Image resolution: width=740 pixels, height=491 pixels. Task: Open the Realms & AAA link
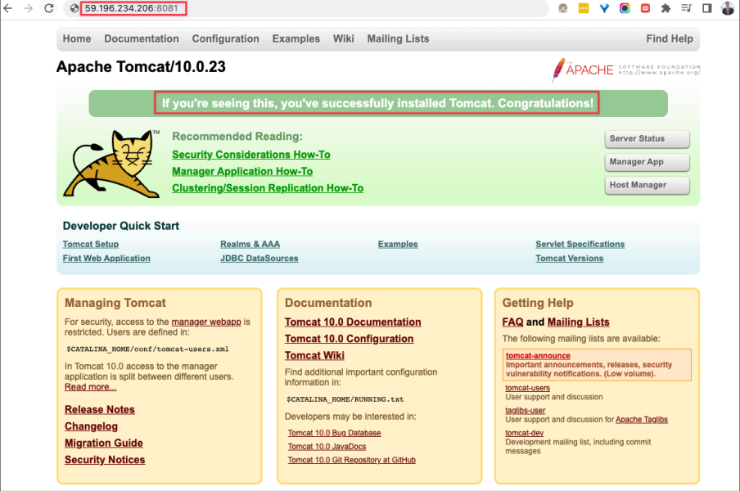[x=250, y=245]
